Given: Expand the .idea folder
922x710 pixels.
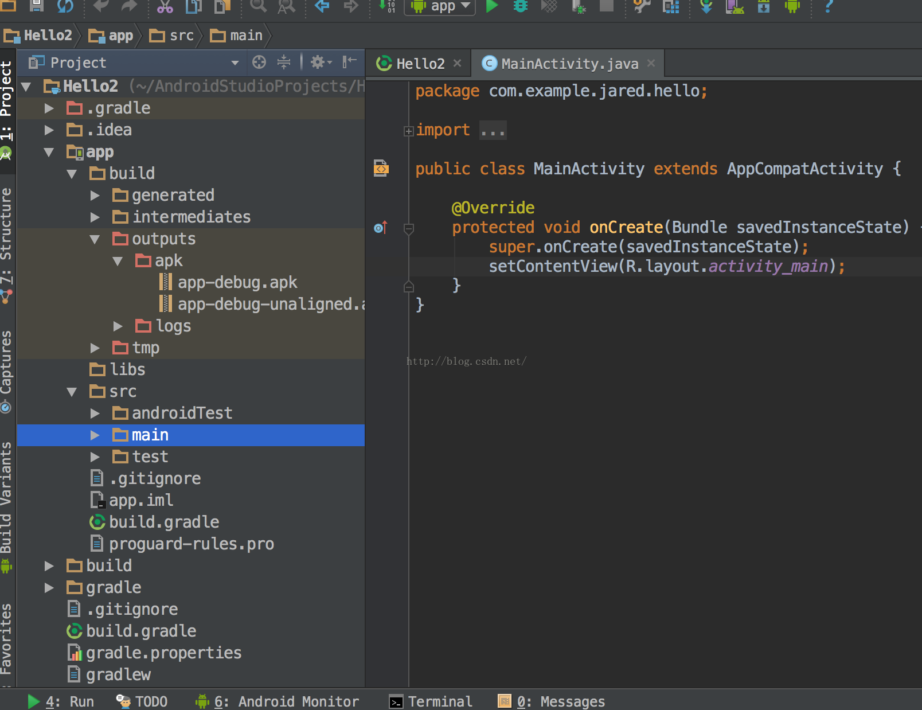Looking at the screenshot, I should pos(49,130).
